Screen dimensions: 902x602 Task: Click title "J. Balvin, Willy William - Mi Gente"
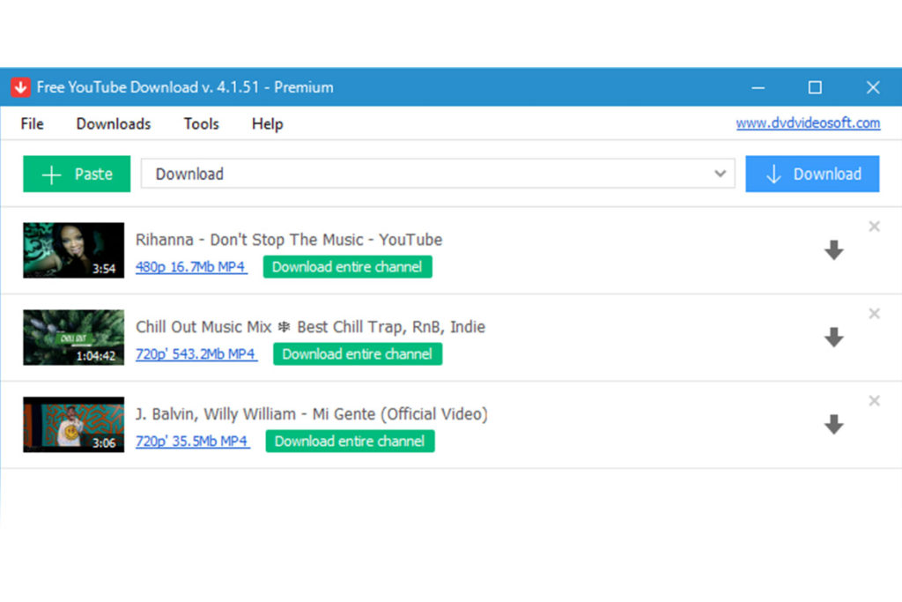click(312, 414)
